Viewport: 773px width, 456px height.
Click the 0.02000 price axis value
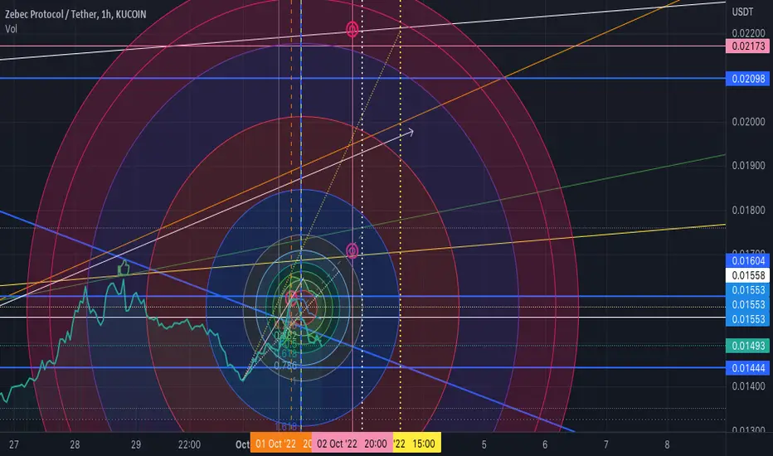point(748,122)
